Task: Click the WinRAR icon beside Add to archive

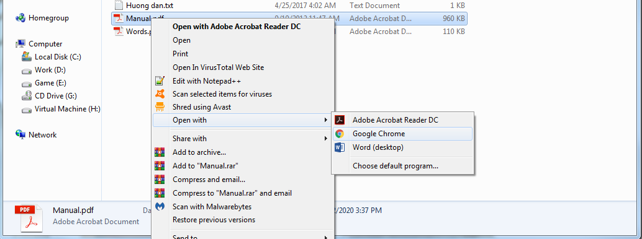Action: pyautogui.click(x=160, y=152)
